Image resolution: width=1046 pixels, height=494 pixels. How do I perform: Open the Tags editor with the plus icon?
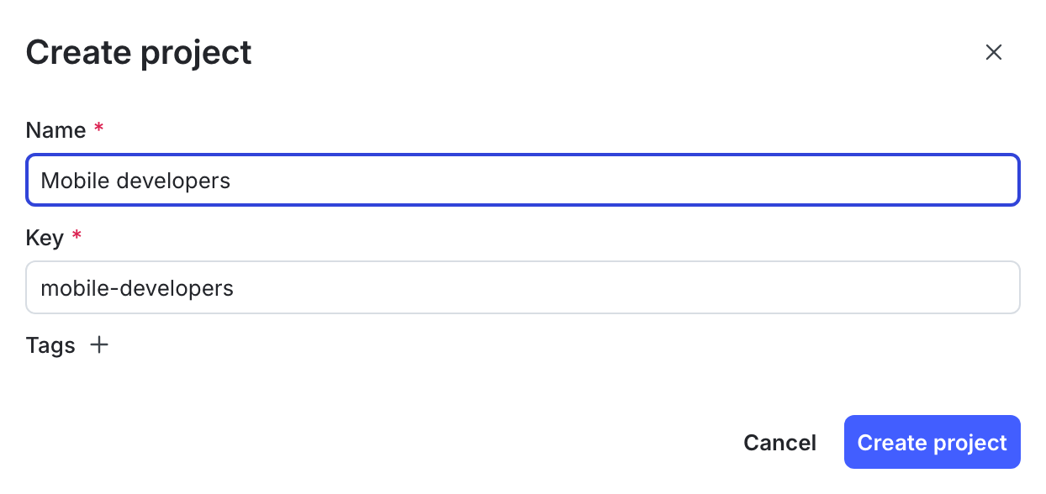tap(99, 344)
